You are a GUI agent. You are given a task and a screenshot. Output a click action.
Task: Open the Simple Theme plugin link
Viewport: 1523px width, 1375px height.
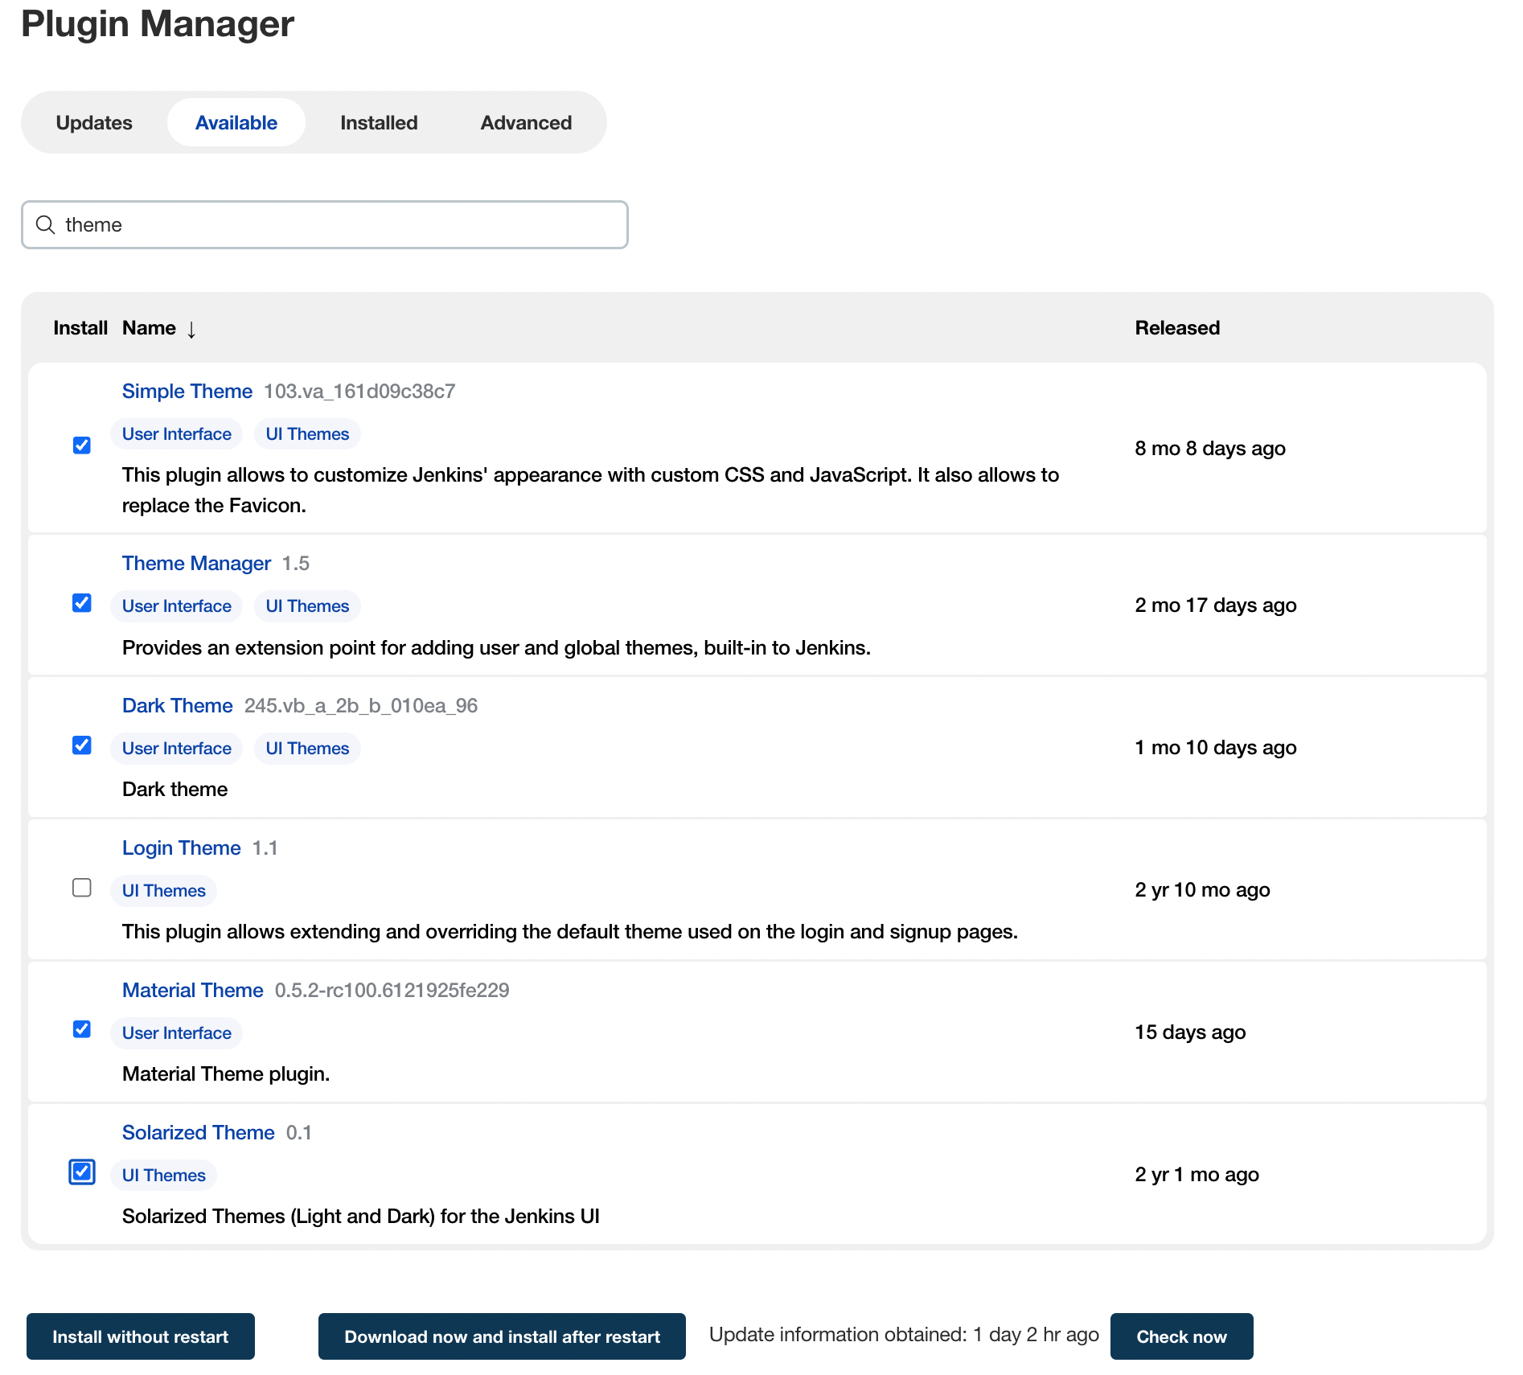pyautogui.click(x=187, y=392)
